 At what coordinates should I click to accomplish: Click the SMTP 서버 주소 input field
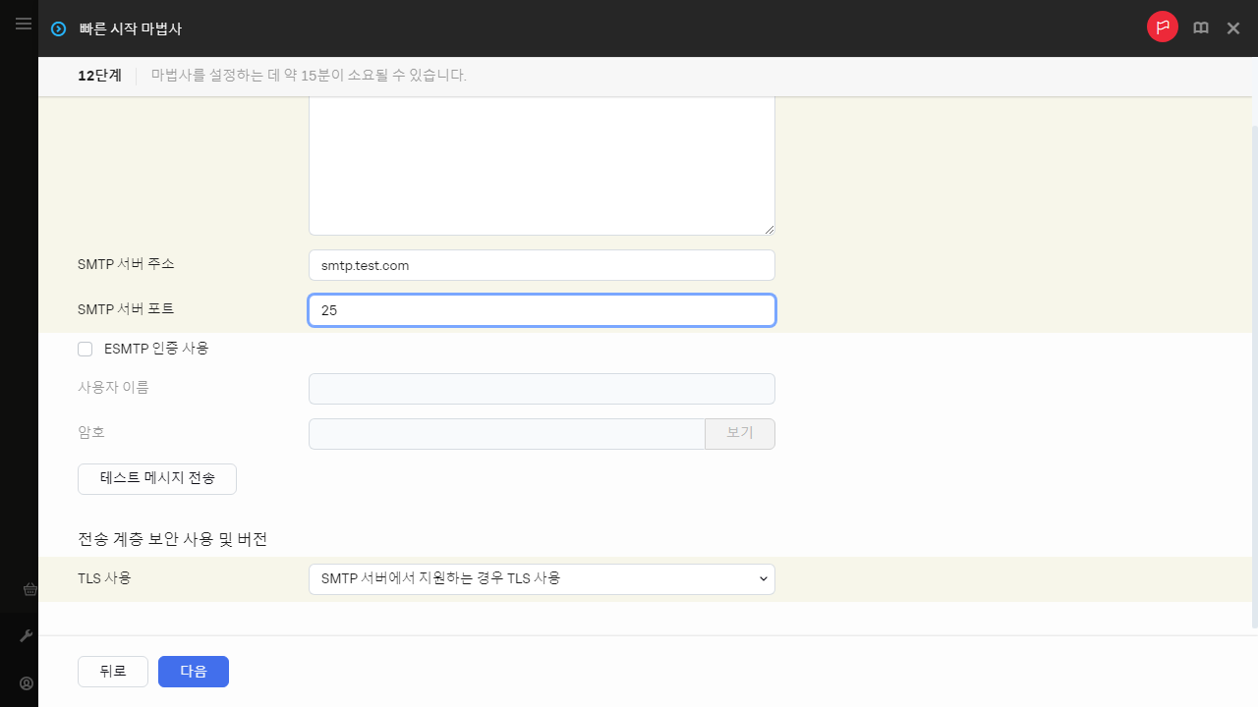(542, 265)
